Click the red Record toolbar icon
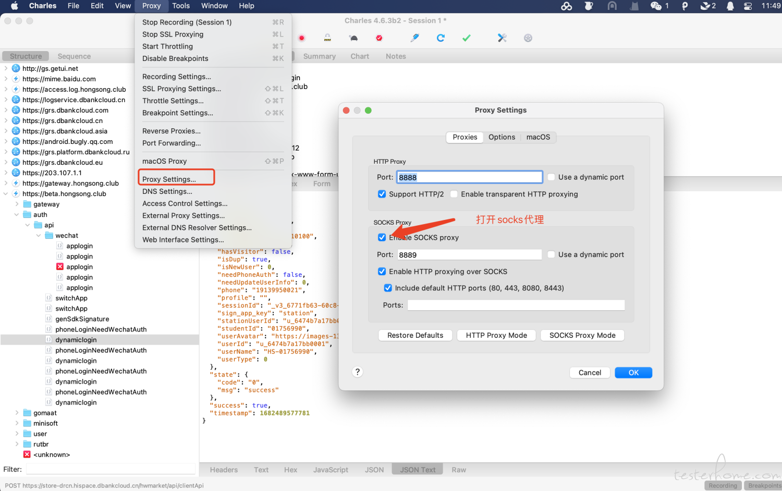 [x=301, y=38]
